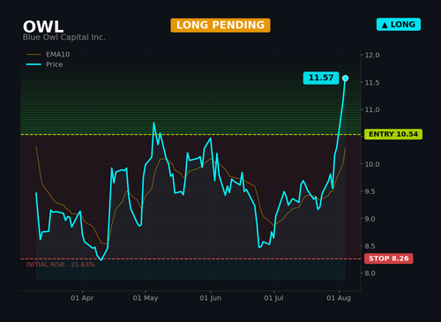Screen dimensions: 441x322
Task: Click the 11.5 price axis label
Action: (x=372, y=83)
